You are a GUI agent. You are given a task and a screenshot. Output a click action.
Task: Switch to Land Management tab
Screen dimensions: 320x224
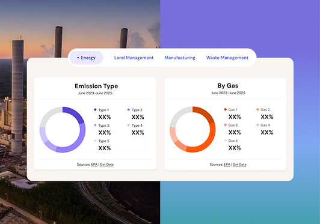pyautogui.click(x=134, y=58)
